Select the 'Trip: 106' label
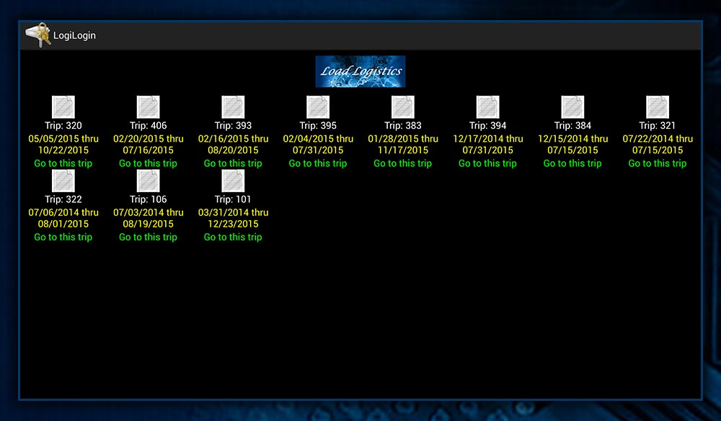Image resolution: width=721 pixels, height=421 pixels. coord(148,200)
